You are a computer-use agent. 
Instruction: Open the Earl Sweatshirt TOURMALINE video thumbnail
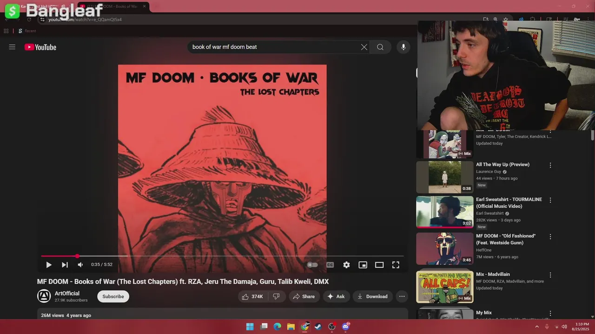click(x=444, y=212)
